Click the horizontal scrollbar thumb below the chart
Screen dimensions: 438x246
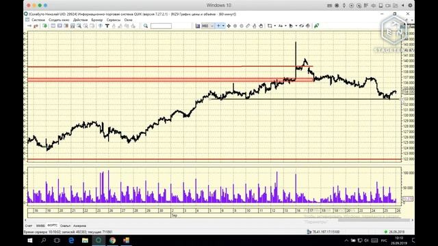[374, 220]
